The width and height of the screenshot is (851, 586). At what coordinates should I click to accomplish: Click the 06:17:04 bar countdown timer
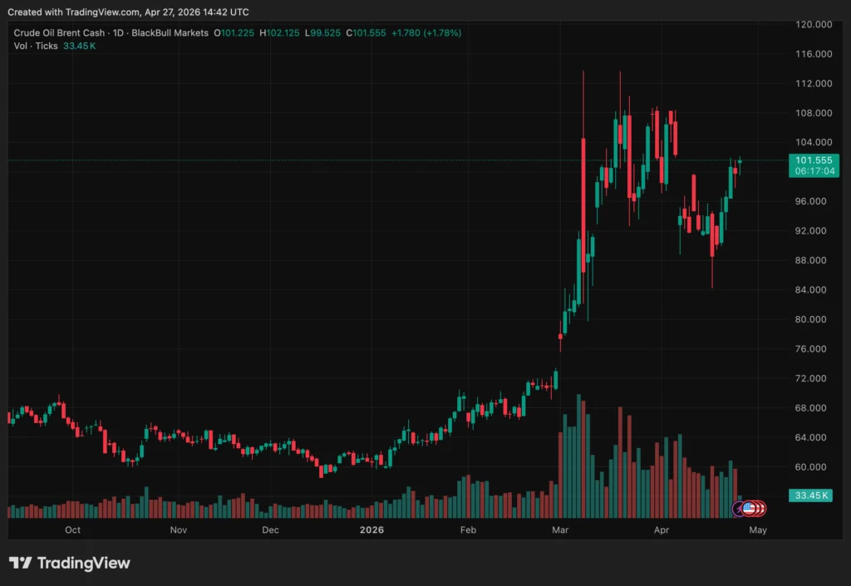click(x=813, y=170)
